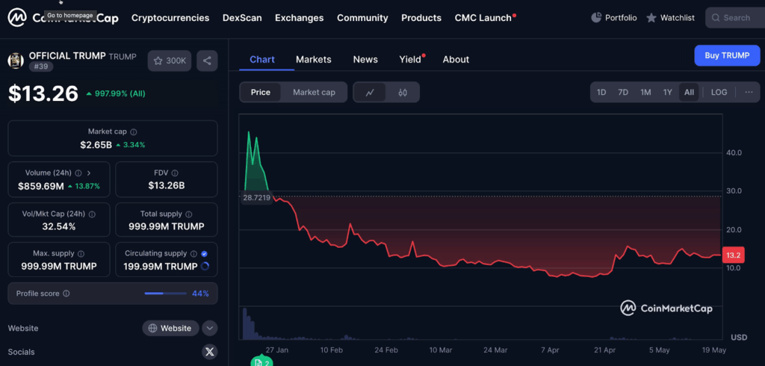Click the 28.7219 opening price label

(256, 198)
